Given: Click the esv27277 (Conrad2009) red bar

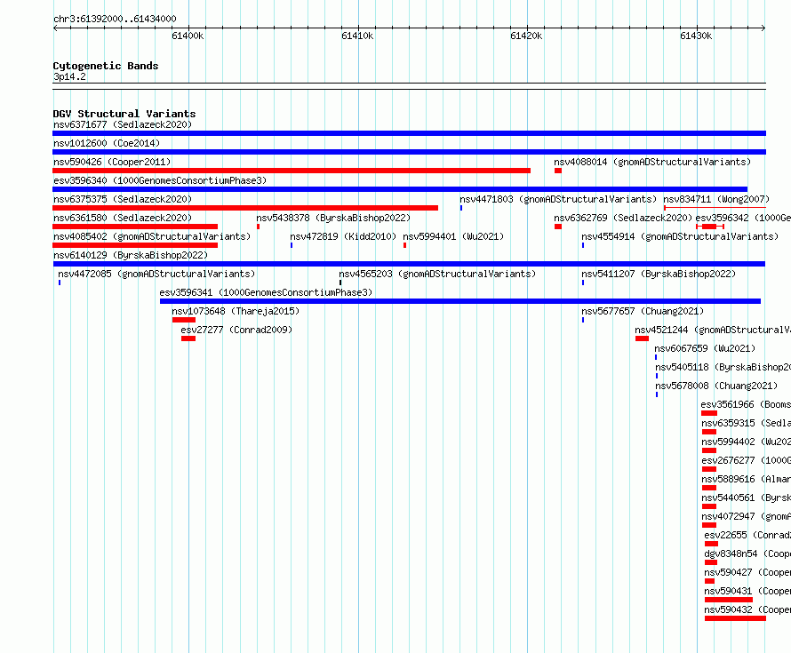Looking at the screenshot, I should coord(188,338).
